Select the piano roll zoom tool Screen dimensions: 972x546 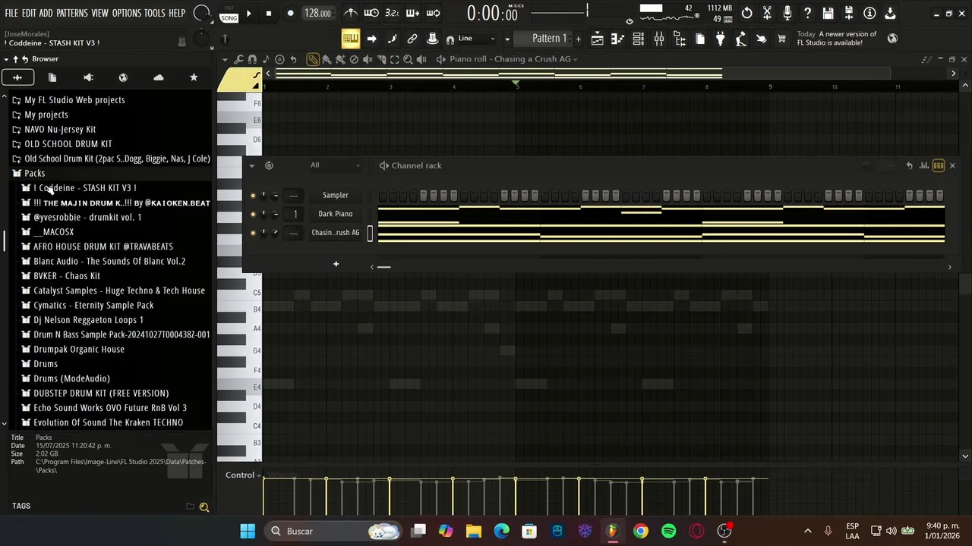tap(408, 59)
